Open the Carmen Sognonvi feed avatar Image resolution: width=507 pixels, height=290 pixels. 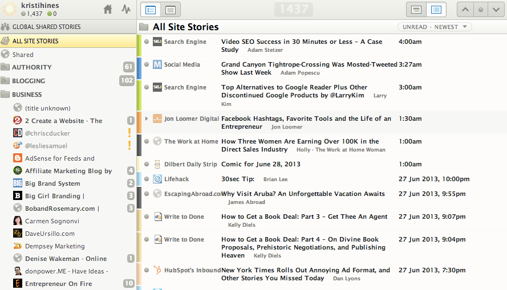click(18, 221)
